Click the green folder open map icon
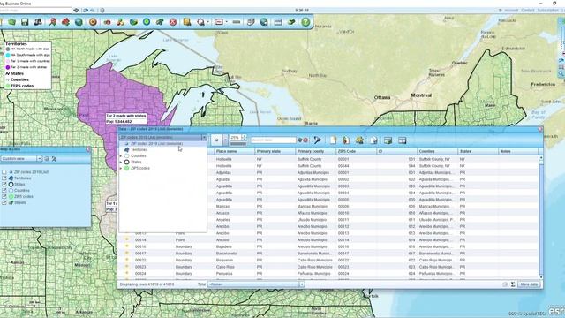This screenshot has width=565, height=318. 11,22
